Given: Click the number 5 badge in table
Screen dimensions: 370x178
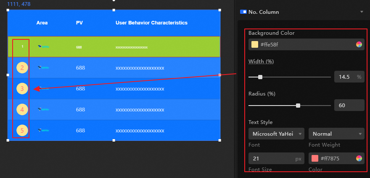Looking at the screenshot, I should click(22, 131).
